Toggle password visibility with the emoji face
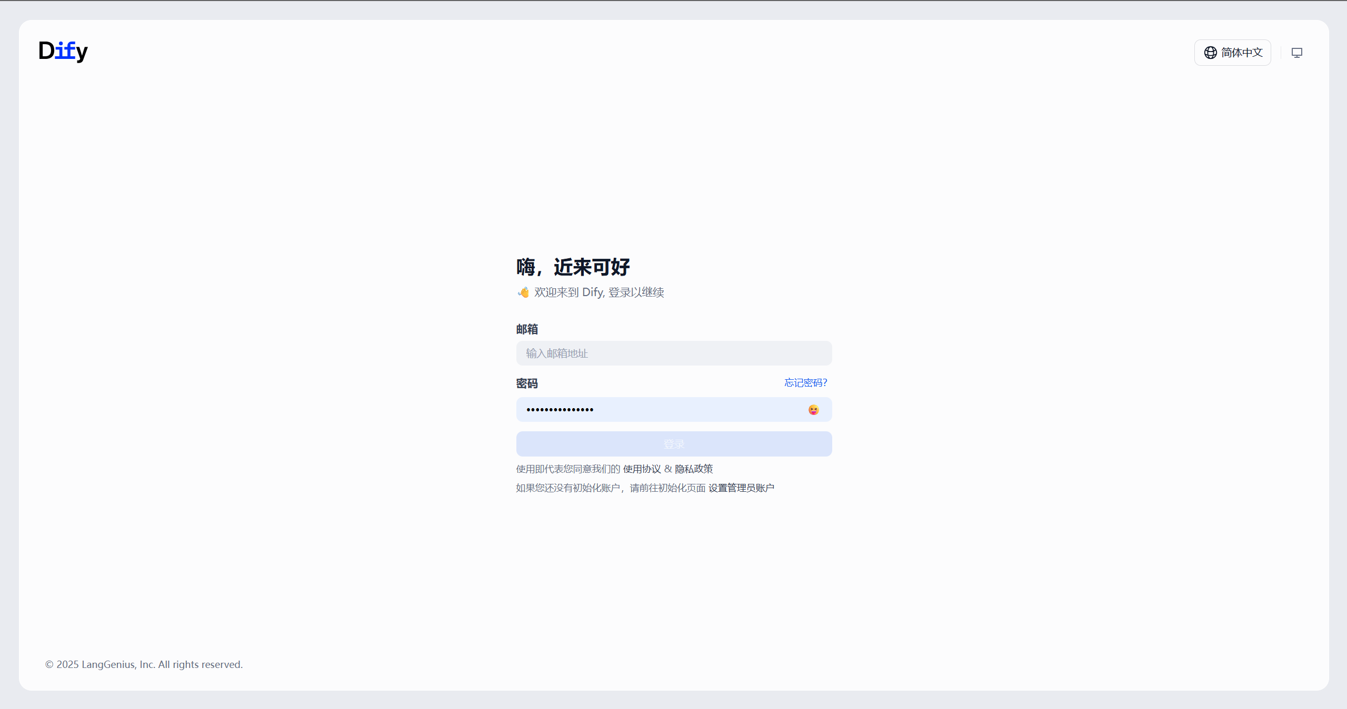This screenshot has height=709, width=1347. [813, 410]
